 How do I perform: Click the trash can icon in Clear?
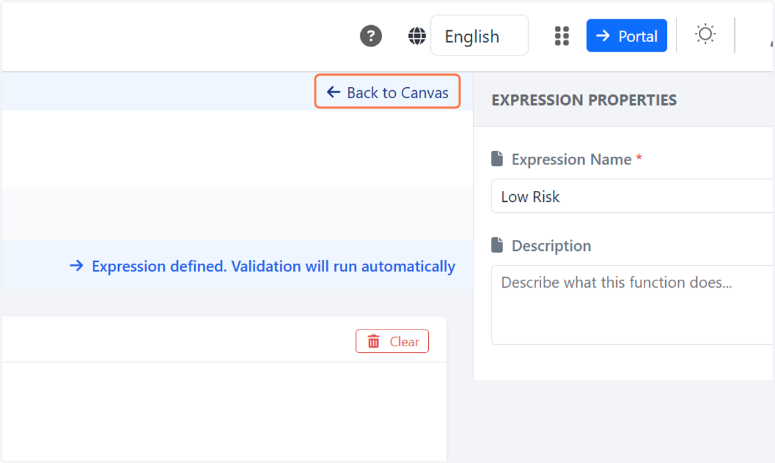373,342
